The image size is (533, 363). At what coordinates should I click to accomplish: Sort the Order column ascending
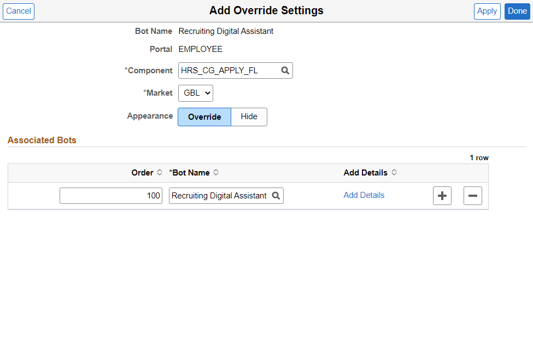[159, 170]
